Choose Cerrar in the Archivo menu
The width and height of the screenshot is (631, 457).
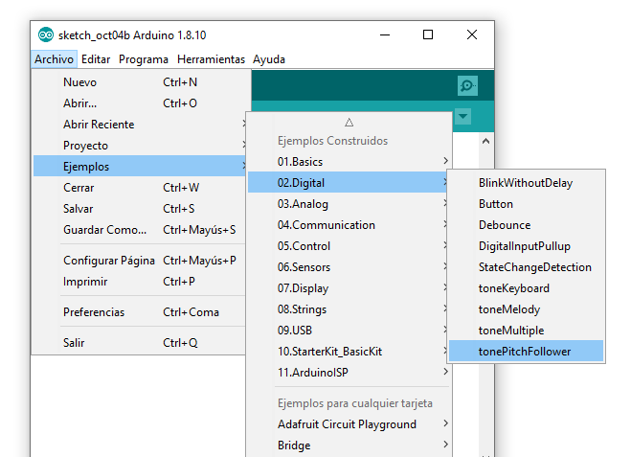(140, 188)
